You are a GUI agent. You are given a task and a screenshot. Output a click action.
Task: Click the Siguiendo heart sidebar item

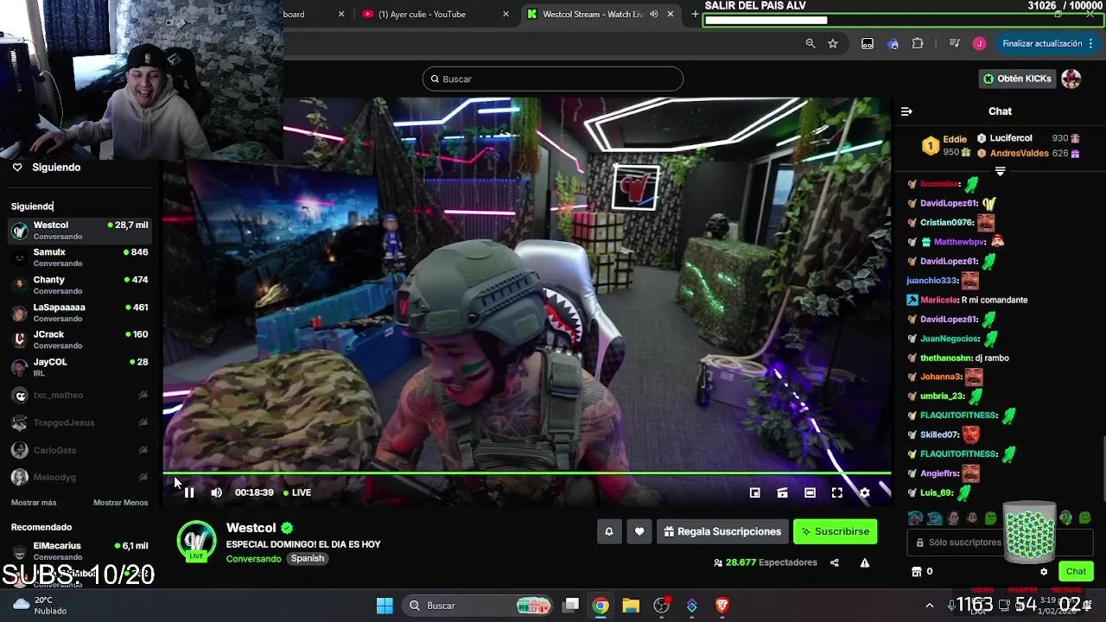click(x=48, y=168)
